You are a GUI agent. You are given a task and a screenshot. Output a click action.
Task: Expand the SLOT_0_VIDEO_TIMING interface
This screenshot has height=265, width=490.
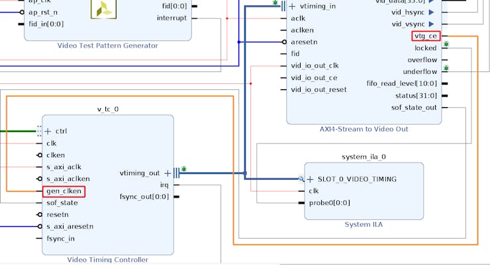(x=310, y=179)
